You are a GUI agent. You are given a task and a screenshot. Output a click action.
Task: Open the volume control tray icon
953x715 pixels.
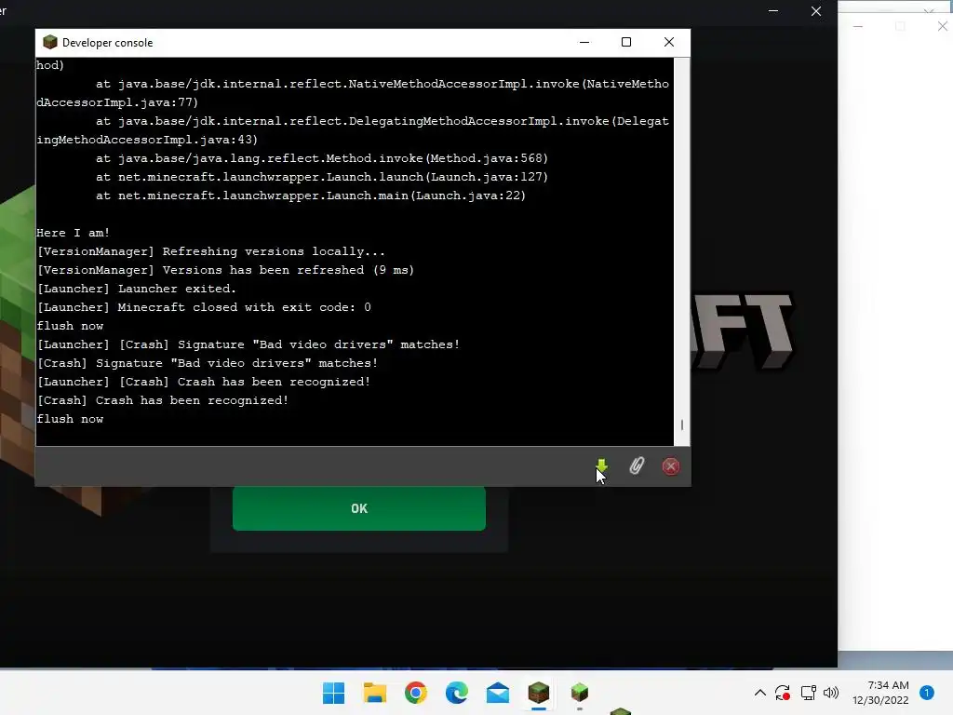click(x=831, y=693)
